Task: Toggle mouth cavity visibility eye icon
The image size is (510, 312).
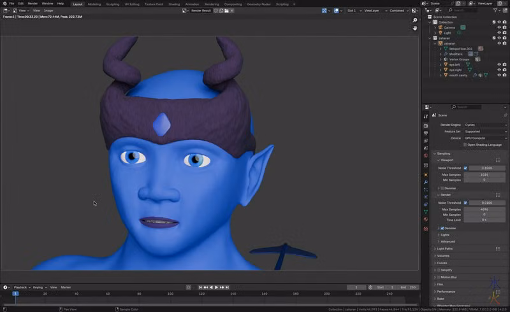Action: click(x=499, y=75)
